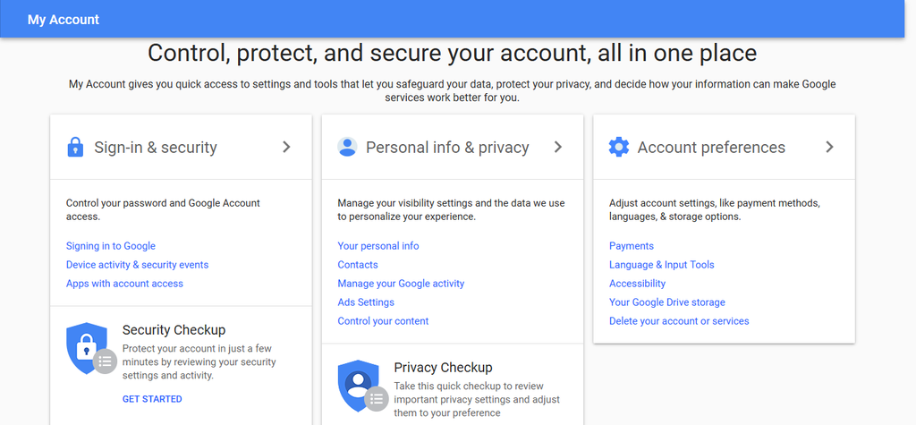Screen dimensions: 916x425
Task: Click the My Account header title
Action: [x=64, y=19]
